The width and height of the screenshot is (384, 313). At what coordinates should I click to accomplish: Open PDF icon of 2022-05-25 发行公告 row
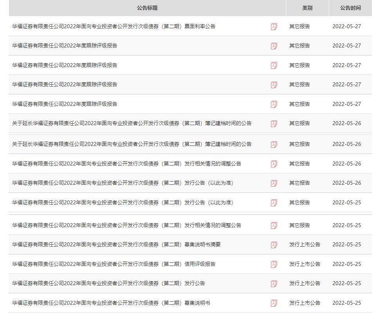click(274, 283)
